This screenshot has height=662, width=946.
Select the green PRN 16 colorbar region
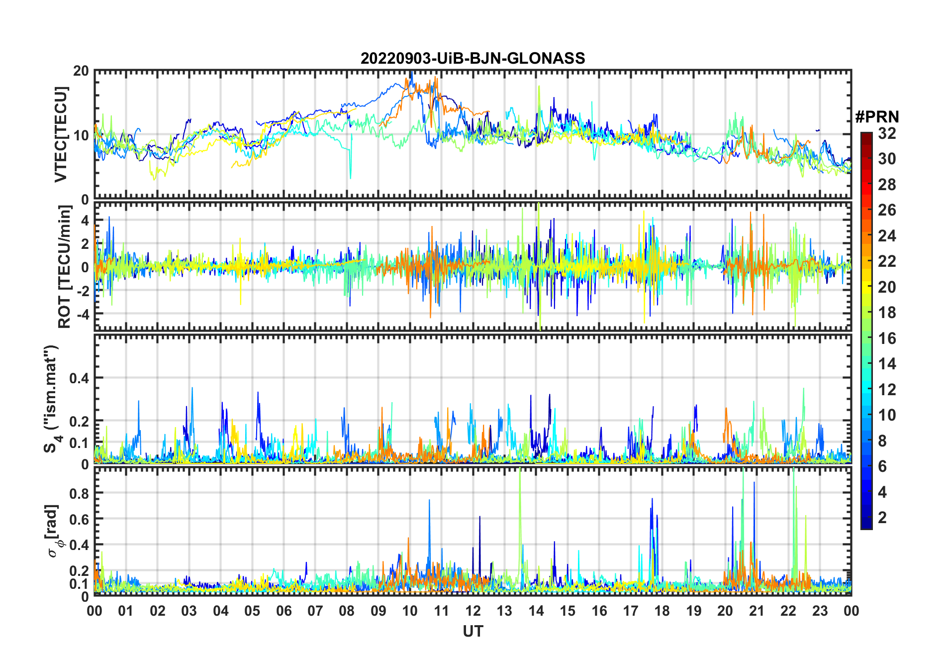click(866, 338)
